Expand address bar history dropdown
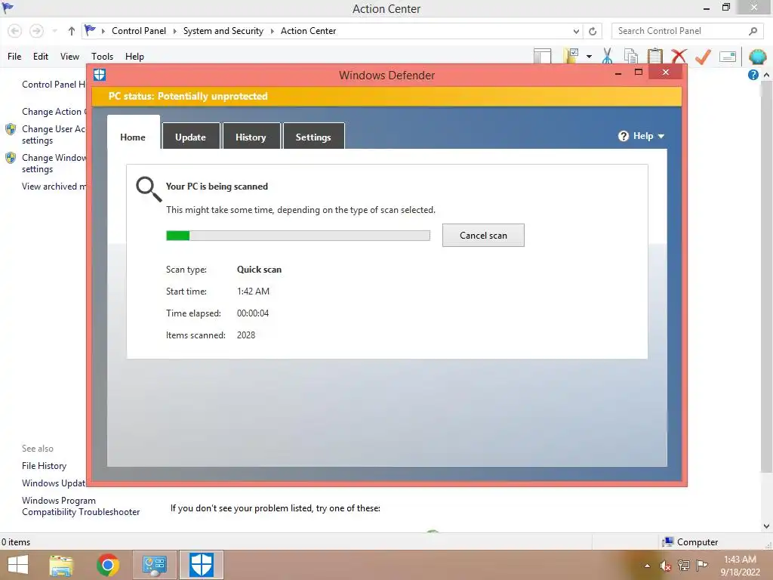The height and width of the screenshot is (580, 773). click(576, 31)
